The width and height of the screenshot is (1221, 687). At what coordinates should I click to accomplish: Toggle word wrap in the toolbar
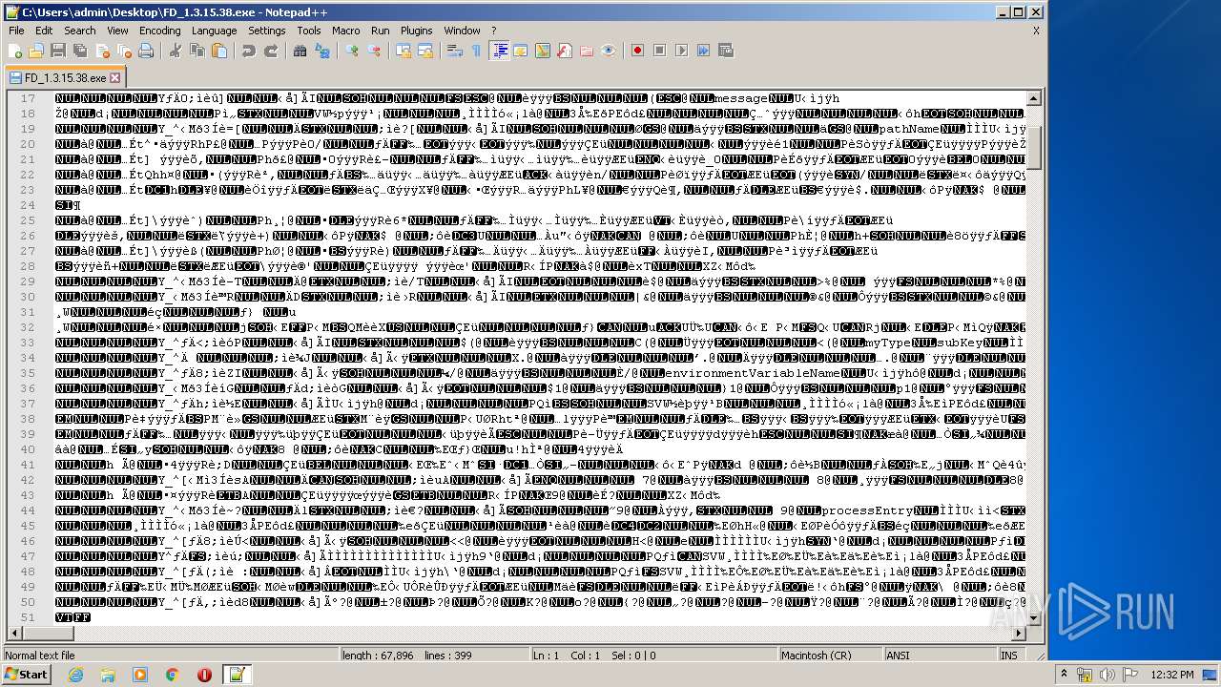point(455,51)
